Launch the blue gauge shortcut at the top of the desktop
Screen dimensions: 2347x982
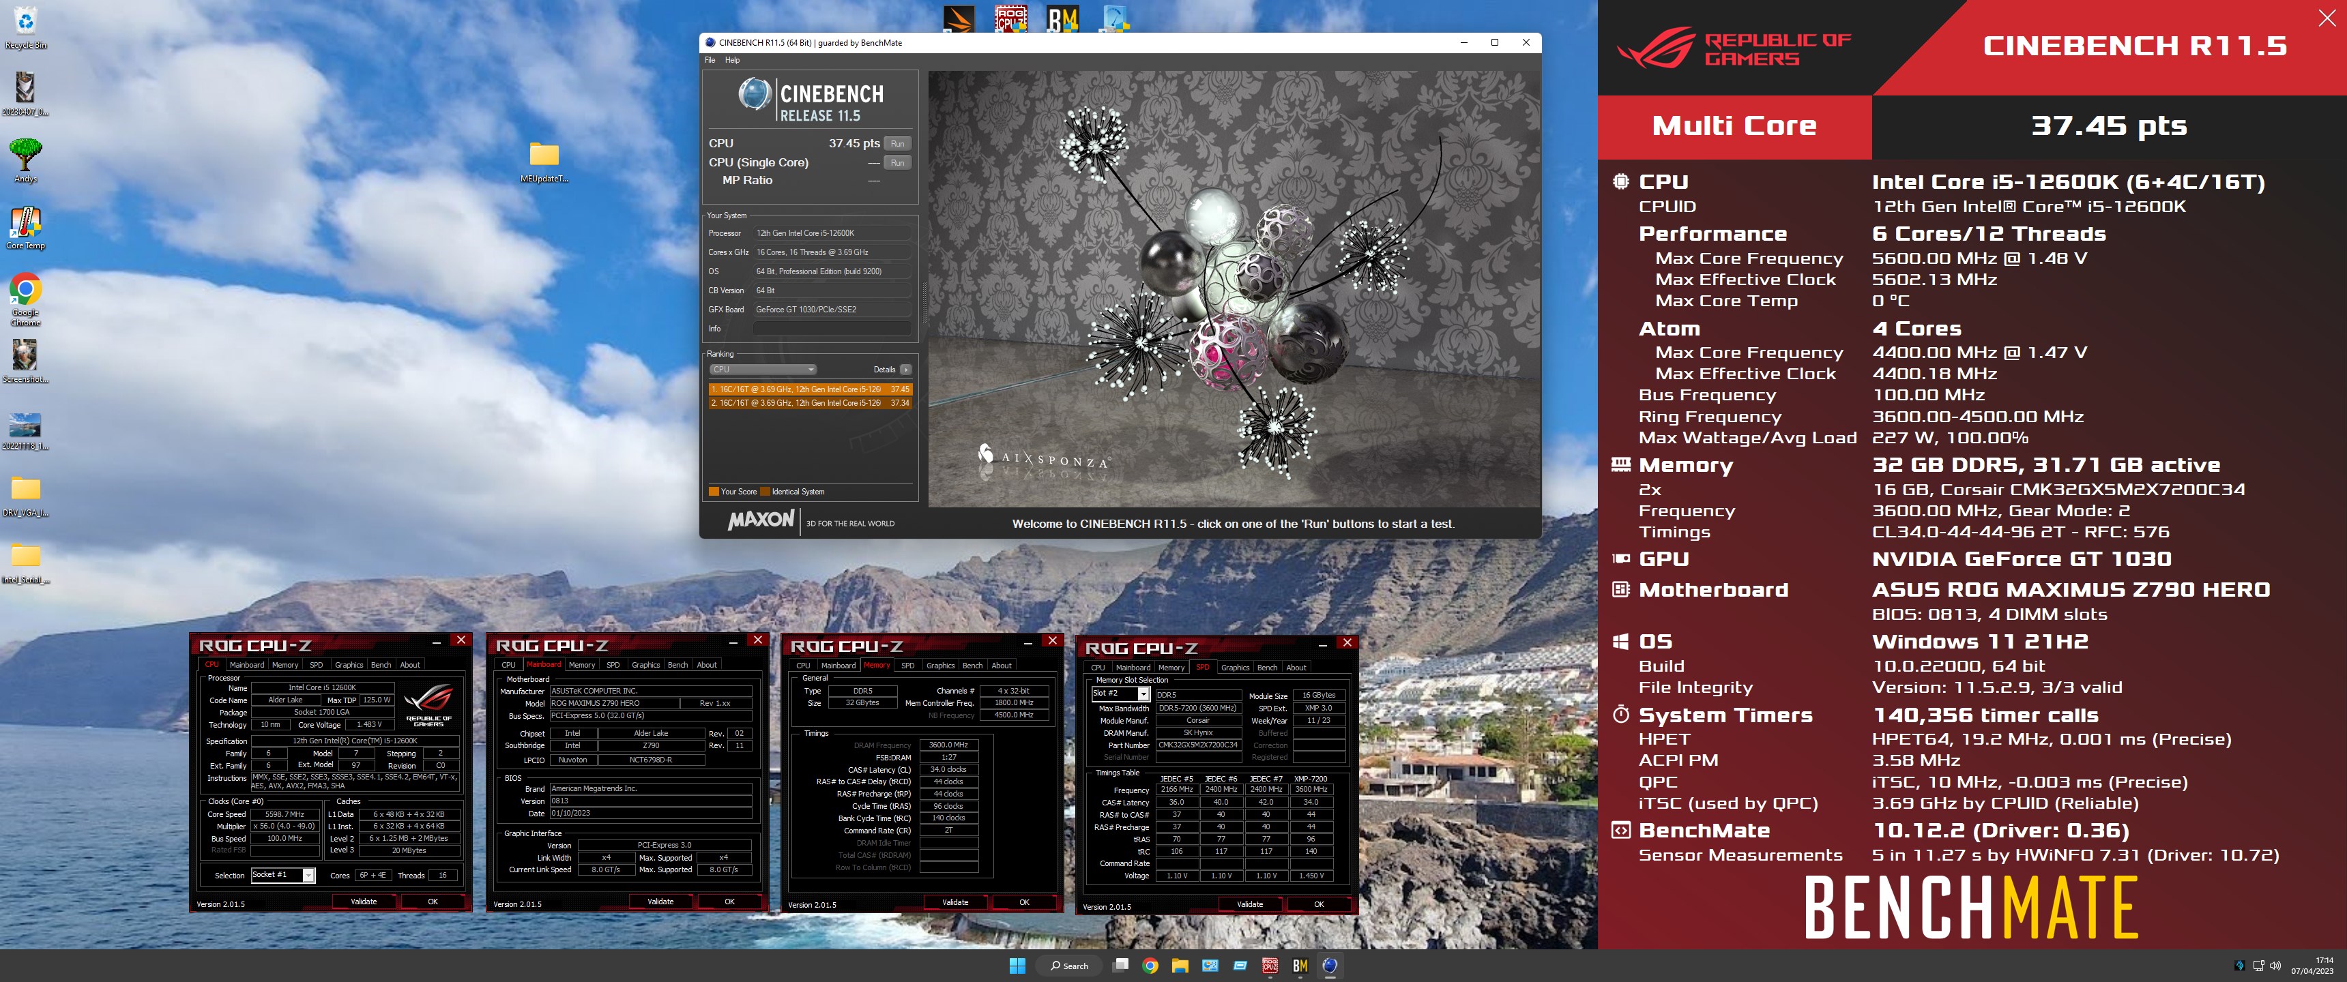1116,18
